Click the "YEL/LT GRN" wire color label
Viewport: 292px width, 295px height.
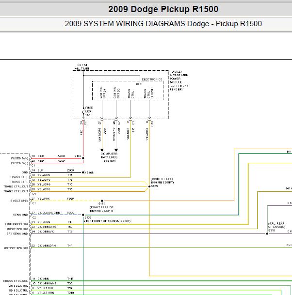coord(46,293)
